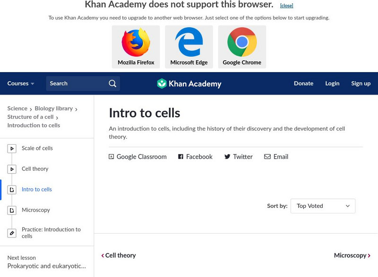The width and height of the screenshot is (378, 277).
Task: Click the Google Chrome browser icon
Action: pos(242,42)
